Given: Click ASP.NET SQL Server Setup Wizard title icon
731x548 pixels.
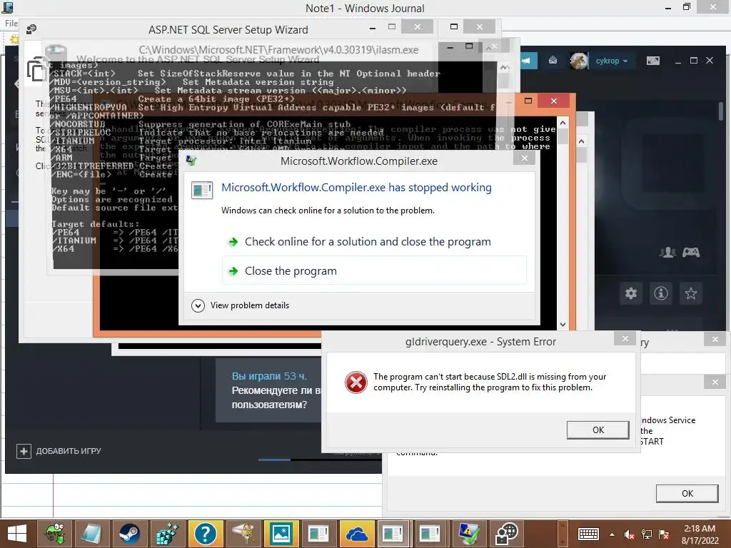Looking at the screenshot, I should point(31,29).
